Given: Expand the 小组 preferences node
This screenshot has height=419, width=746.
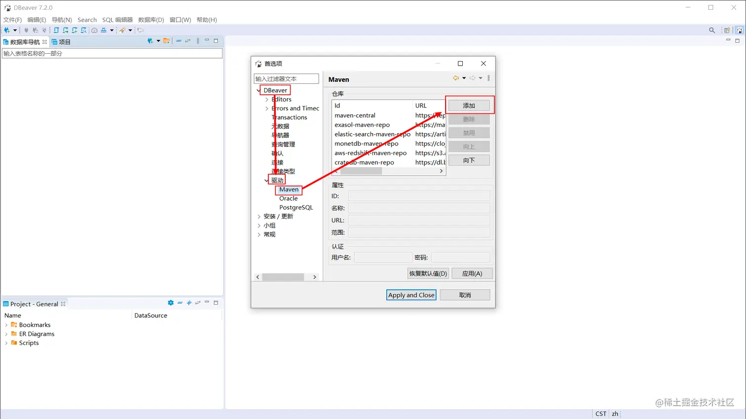Looking at the screenshot, I should [259, 225].
